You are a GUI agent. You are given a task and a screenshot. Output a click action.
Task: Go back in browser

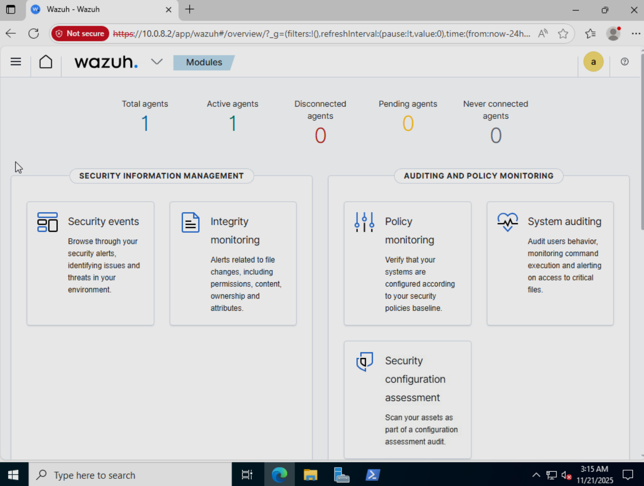click(11, 34)
